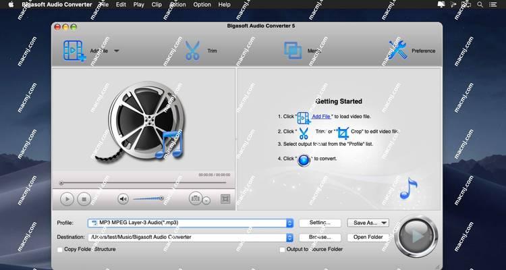The image size is (506, 270).
Task: Open the Destination path dropdown arrow
Action: (290, 238)
